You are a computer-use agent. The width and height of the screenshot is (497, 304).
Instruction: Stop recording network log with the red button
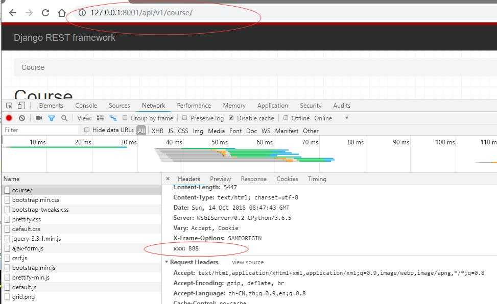9,118
